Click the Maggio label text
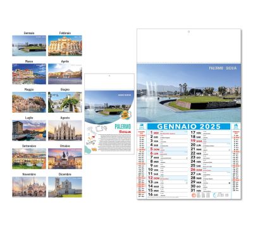The height and width of the screenshot is (228, 253). (29, 89)
